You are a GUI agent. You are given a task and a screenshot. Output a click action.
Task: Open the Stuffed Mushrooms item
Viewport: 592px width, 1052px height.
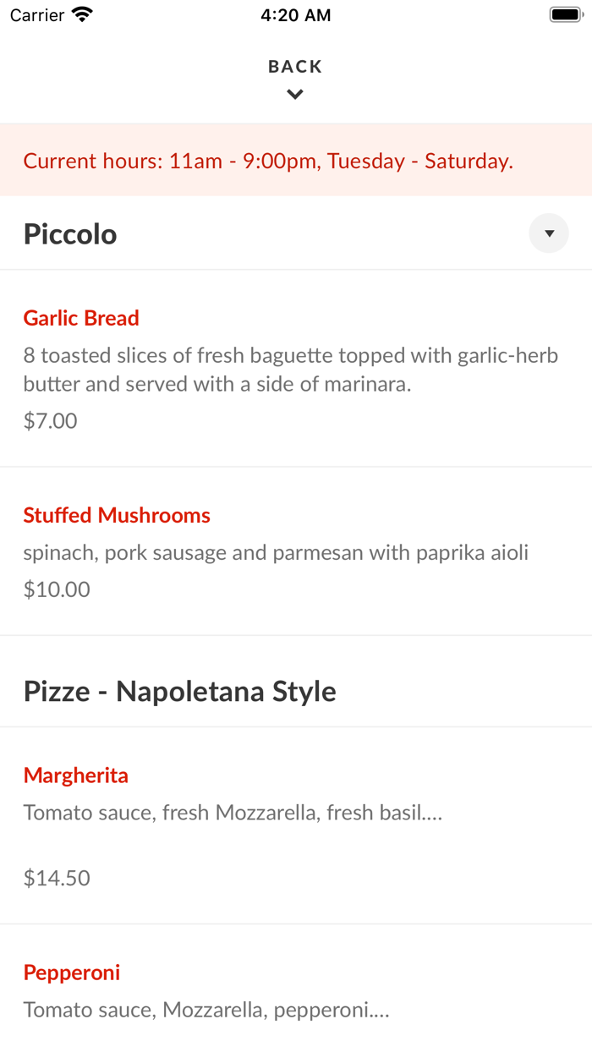click(x=117, y=514)
